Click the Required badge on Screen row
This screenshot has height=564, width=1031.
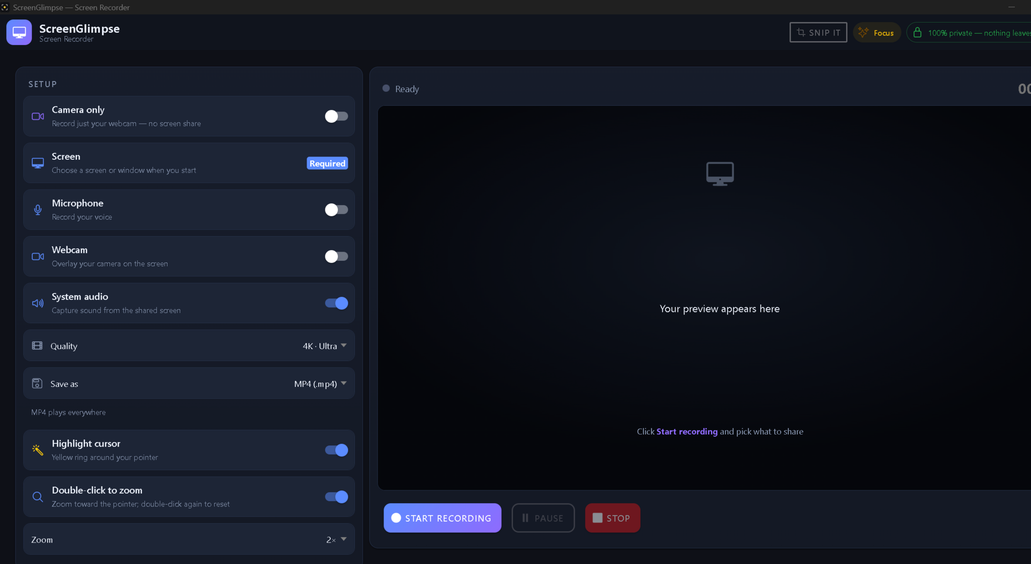[x=327, y=163]
